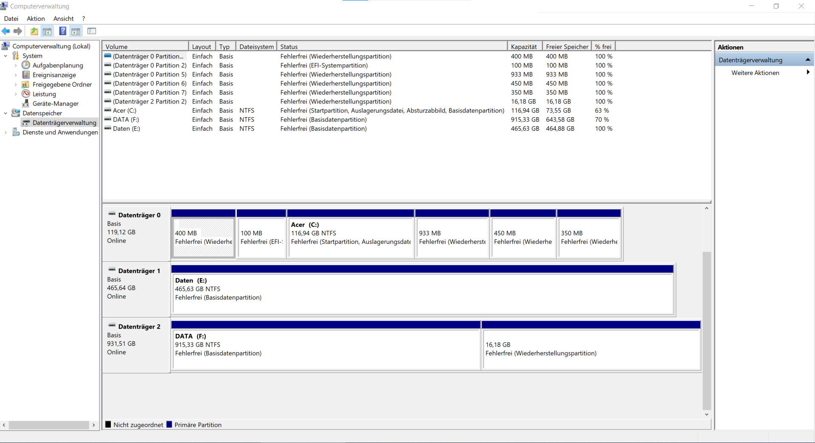
Task: Expand the Dienste und Anwendungen node
Action: point(5,132)
